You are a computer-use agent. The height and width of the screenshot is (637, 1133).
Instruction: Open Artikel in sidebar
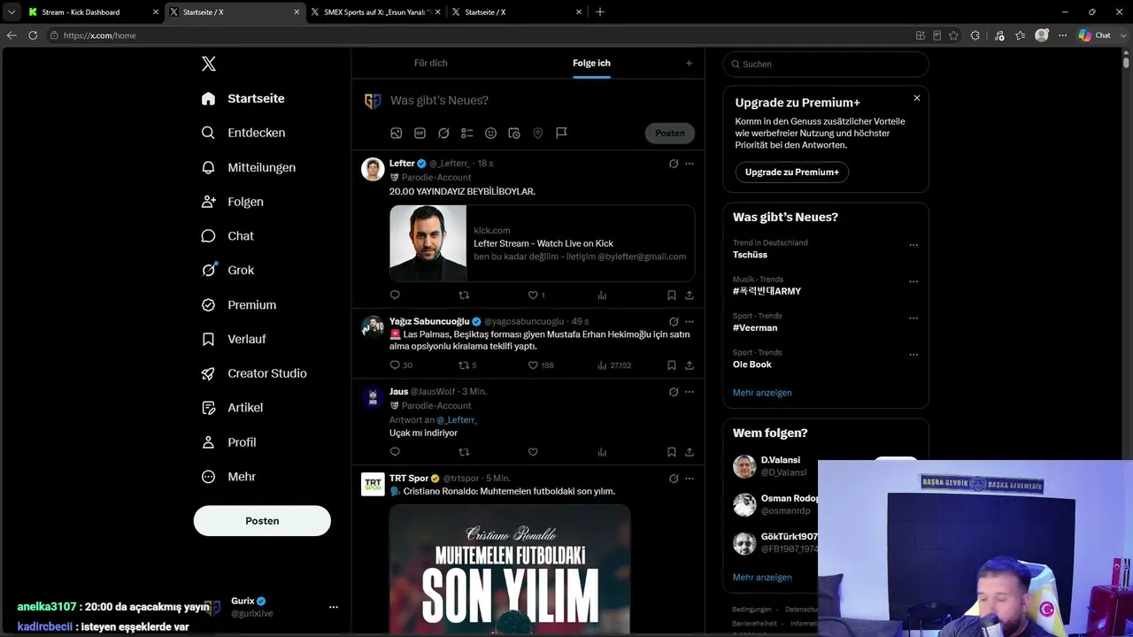(232, 408)
